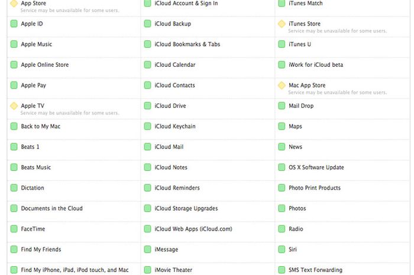Click the green status icon beside Radio
Screen dimensions: 414x275
tap(282, 229)
